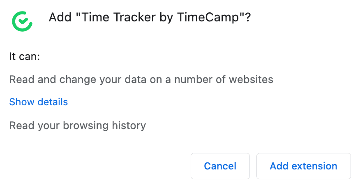Screen dimensions: 360x190
Task: Open the "Show details" link
Action: [x=39, y=102]
